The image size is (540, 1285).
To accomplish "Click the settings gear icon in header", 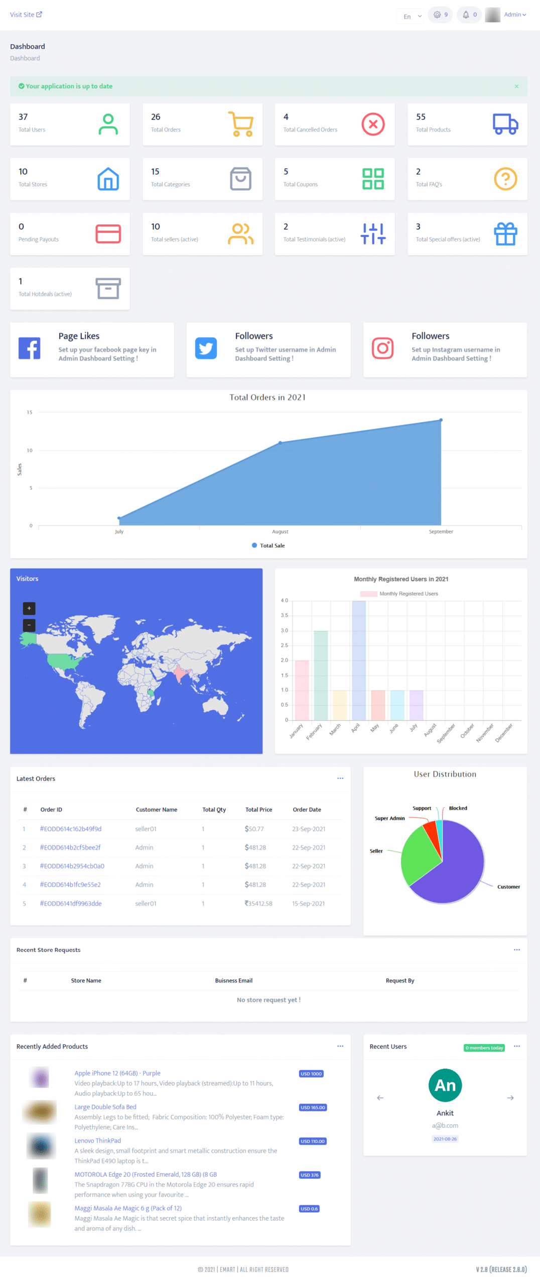I will pos(437,15).
